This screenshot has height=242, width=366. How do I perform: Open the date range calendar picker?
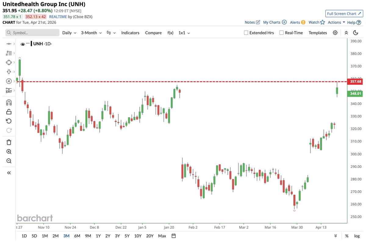point(174,236)
